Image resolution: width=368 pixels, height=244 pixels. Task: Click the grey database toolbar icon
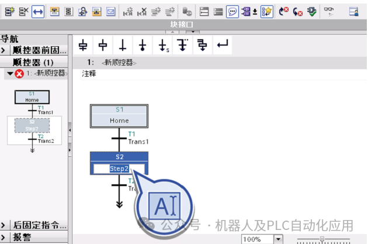coord(187,12)
